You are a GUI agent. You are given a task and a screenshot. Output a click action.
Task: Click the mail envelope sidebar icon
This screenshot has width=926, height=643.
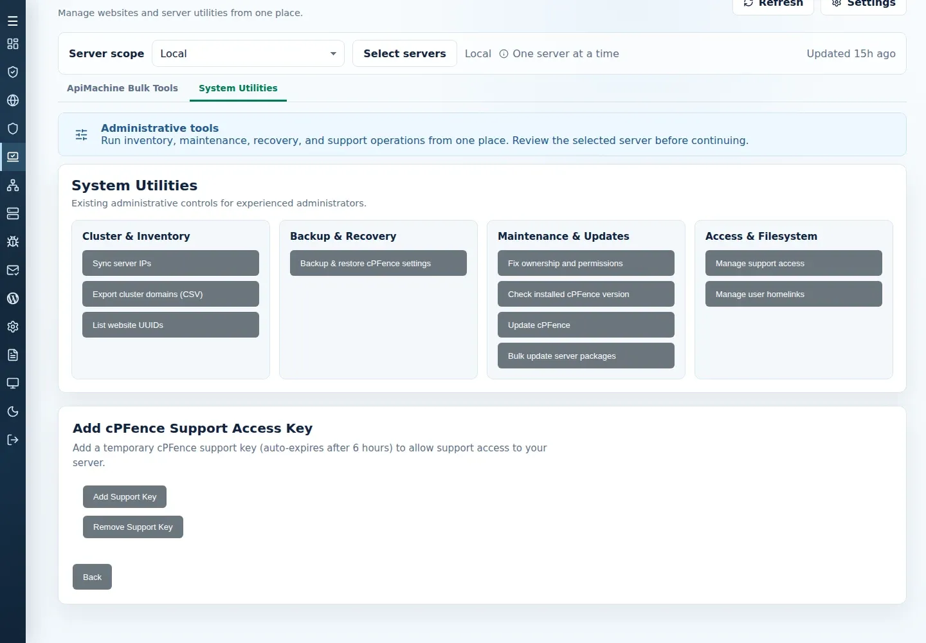pos(13,270)
